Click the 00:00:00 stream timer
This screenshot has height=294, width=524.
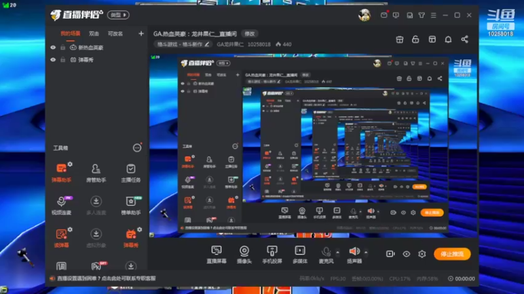click(462, 278)
